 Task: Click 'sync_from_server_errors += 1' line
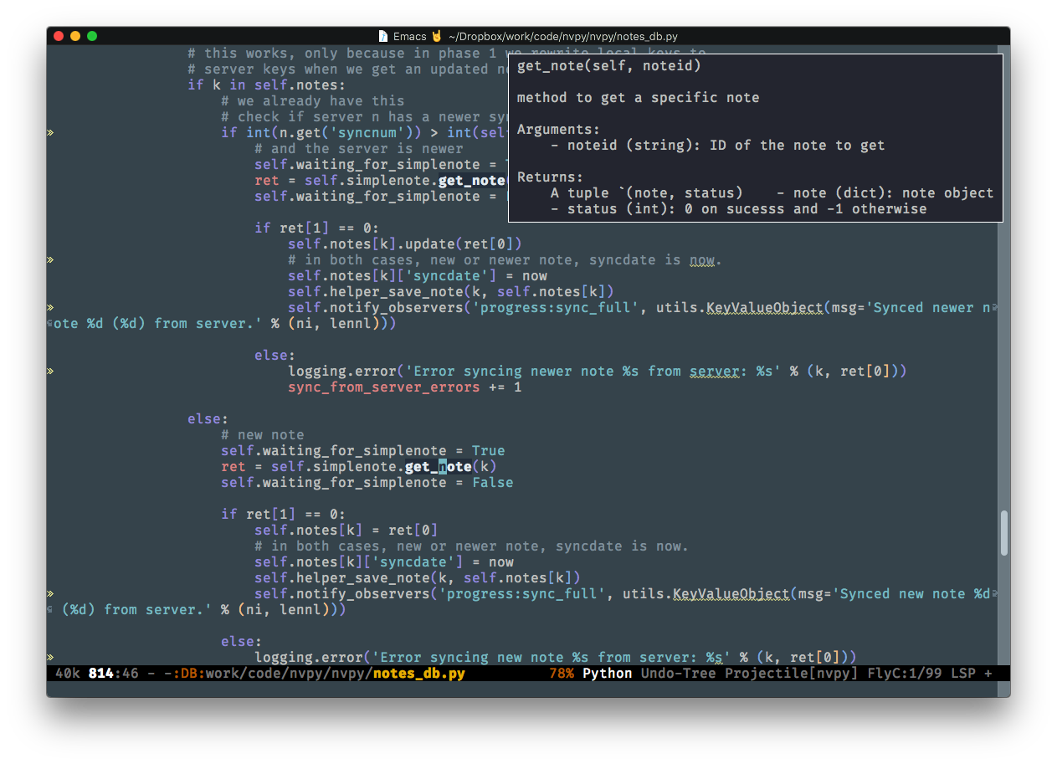tap(405, 387)
